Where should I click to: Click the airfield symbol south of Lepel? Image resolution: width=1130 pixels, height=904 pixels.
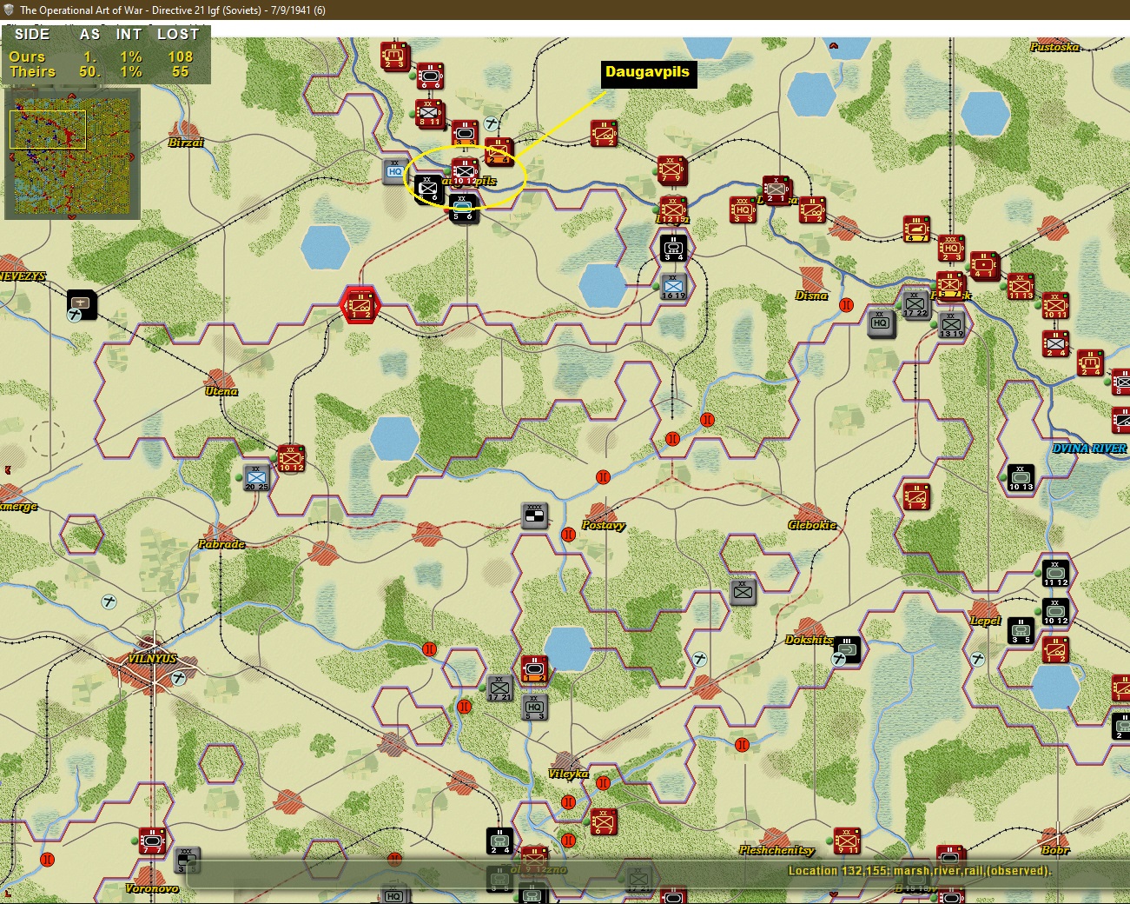979,661
